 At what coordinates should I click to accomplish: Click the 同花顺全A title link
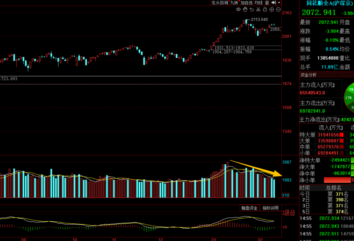coord(329,3)
